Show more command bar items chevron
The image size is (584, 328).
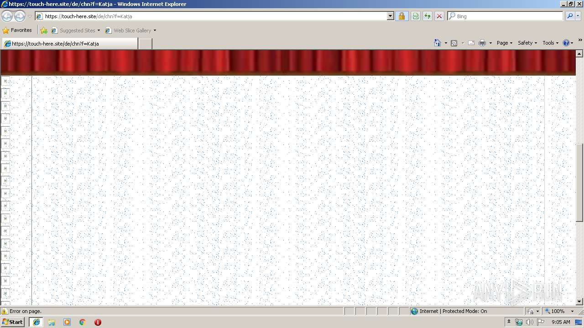coord(580,41)
